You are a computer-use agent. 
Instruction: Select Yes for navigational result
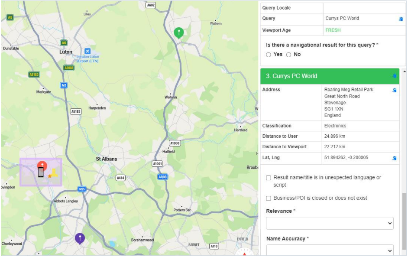tap(269, 55)
